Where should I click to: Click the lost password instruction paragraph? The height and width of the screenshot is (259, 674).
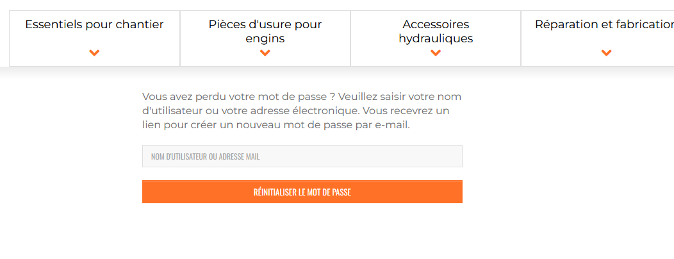302,111
